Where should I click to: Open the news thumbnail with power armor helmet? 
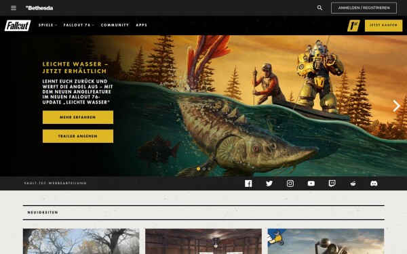pos(326,241)
